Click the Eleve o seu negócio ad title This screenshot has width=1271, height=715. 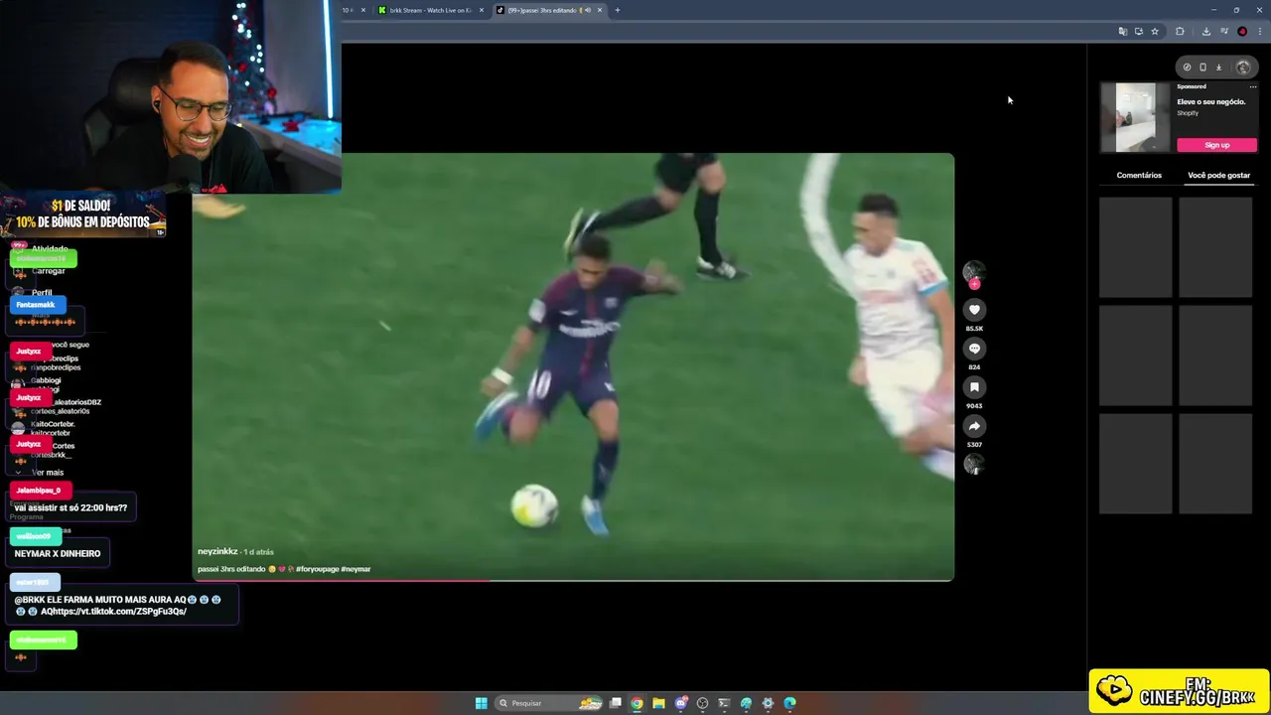[x=1210, y=101]
